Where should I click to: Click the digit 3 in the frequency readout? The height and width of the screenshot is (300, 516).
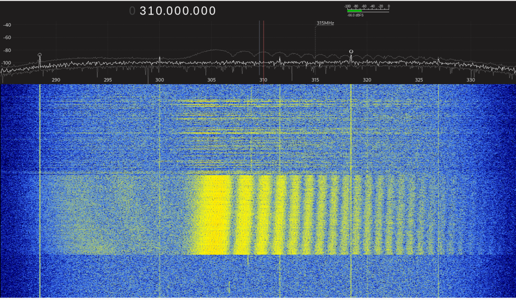coord(144,11)
